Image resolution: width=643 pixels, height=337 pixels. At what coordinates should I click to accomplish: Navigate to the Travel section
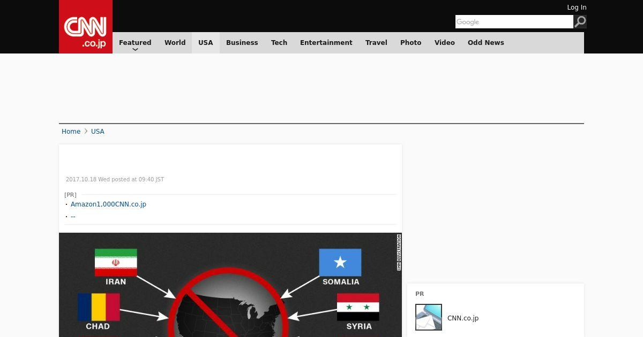click(x=376, y=43)
